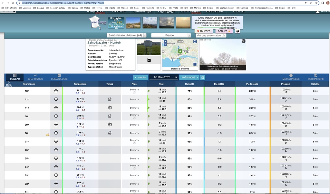Open the Saint-Nazaire - Montoir station dropdown
Viewport: 330px width, 194px height.
[x=126, y=36]
